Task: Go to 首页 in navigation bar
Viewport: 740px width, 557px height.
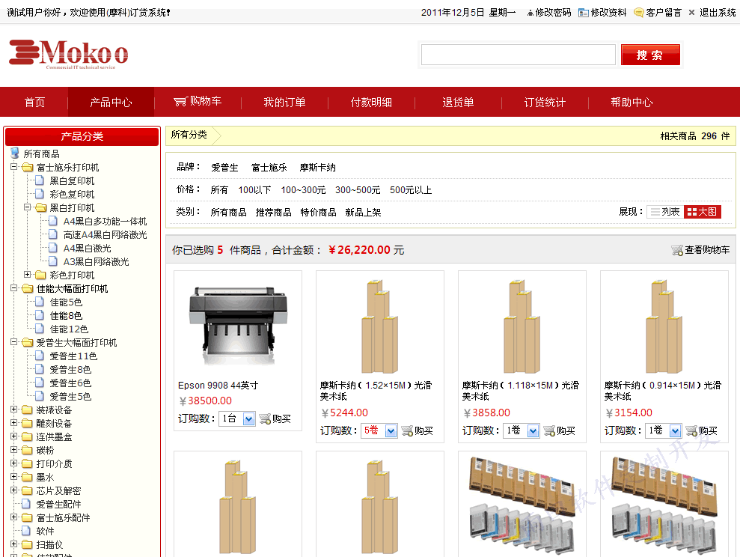Action: pyautogui.click(x=34, y=102)
